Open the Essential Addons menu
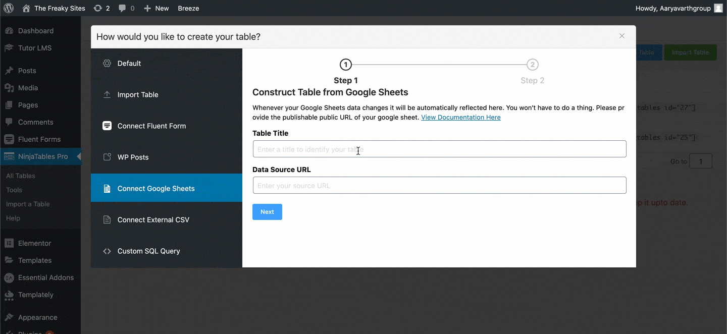The height and width of the screenshot is (334, 727). [x=40, y=277]
